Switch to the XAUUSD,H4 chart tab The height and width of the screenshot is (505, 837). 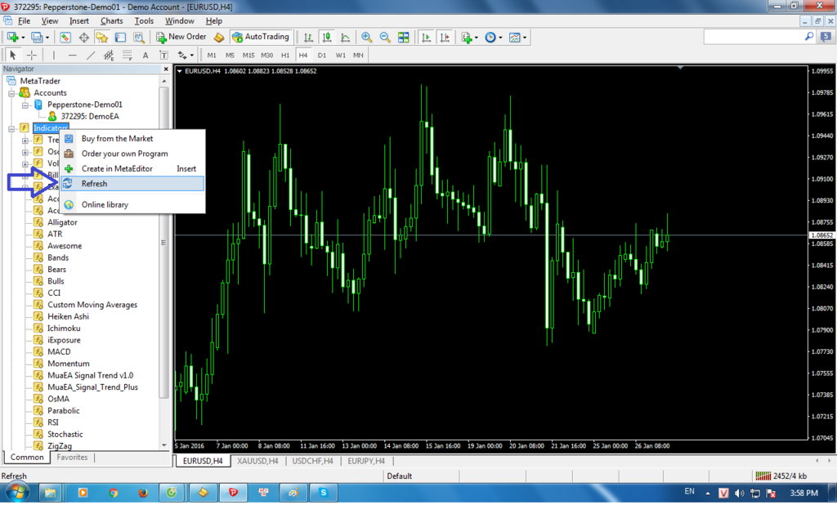[257, 461]
